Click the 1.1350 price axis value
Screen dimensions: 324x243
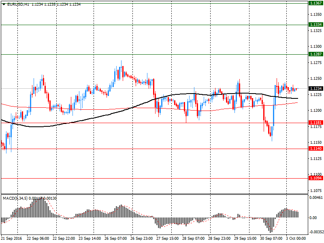click(x=316, y=15)
